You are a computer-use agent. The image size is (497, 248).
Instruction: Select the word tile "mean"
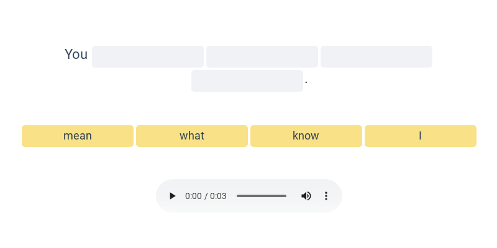(x=78, y=136)
